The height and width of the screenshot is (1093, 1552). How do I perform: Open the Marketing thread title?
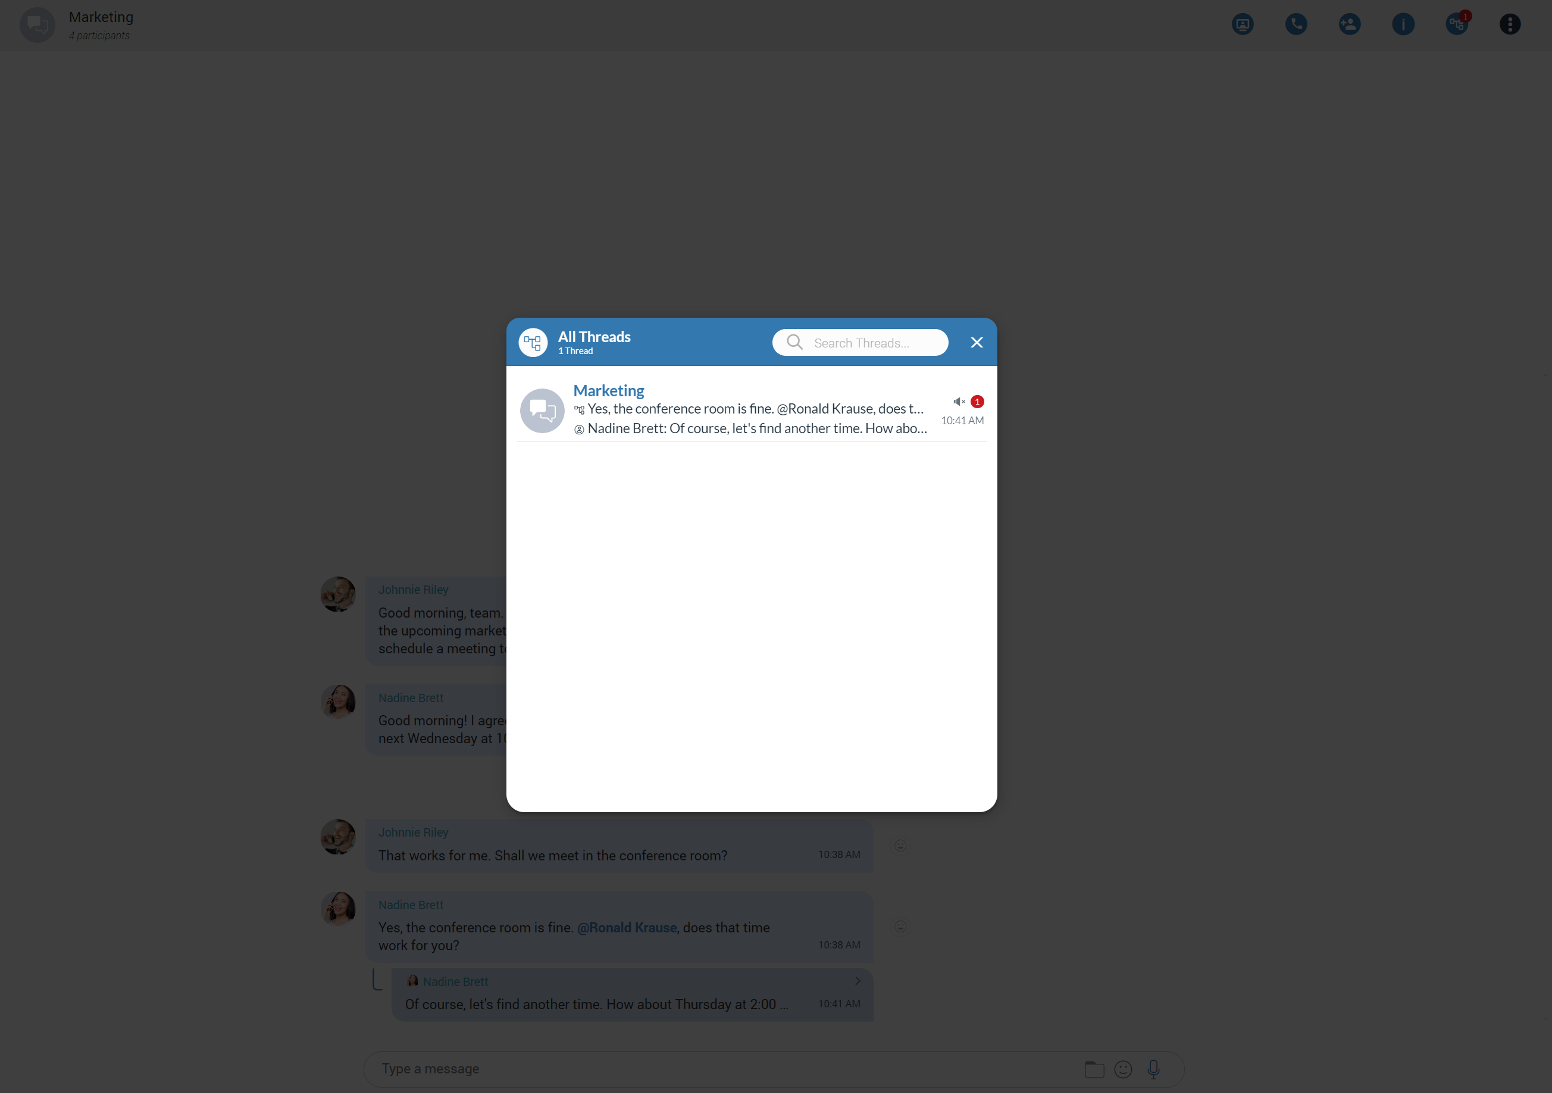click(608, 390)
